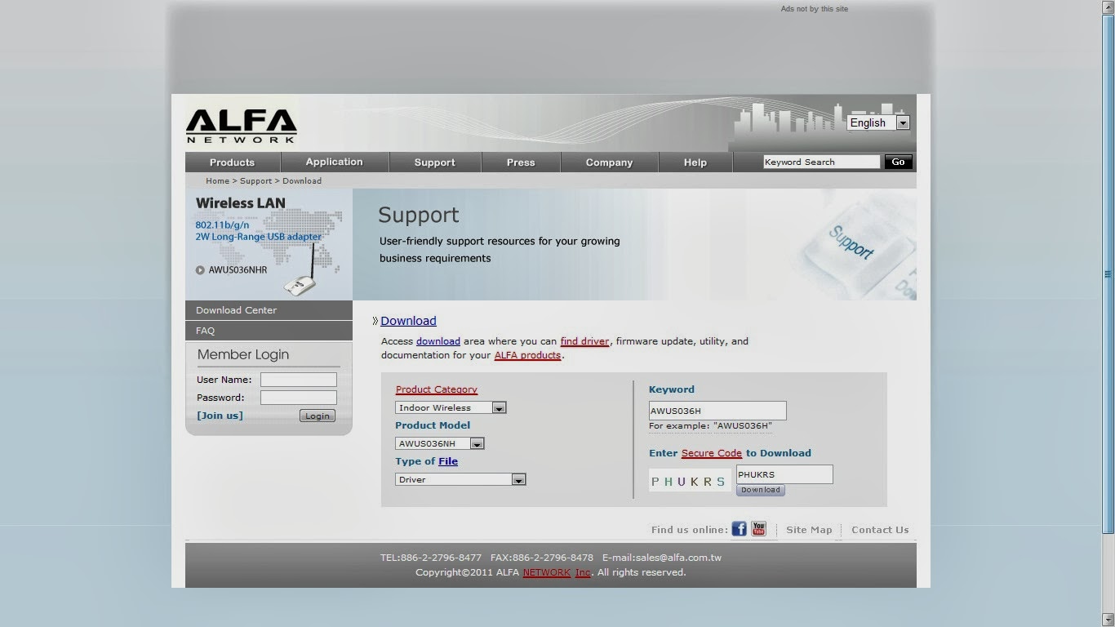Click the round arrow bullet beside AWUS036NHR
Image resolution: width=1115 pixels, height=627 pixels.
tap(200, 270)
